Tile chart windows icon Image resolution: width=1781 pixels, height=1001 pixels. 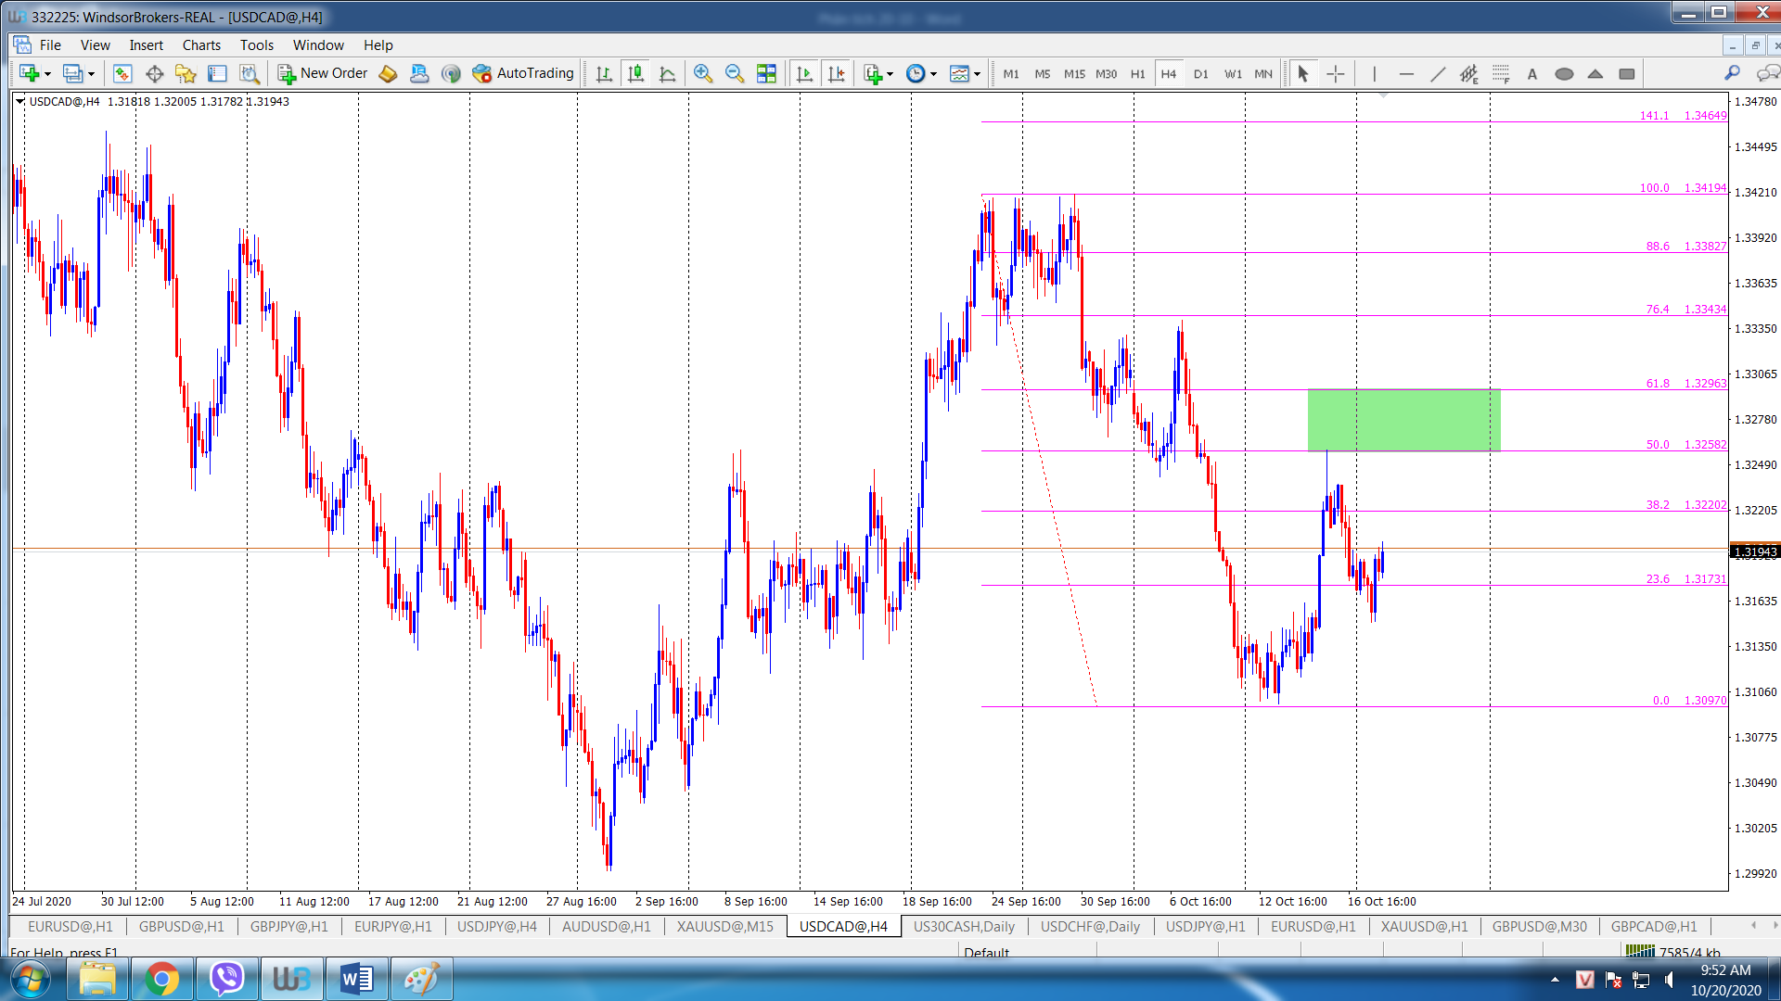[766, 73]
